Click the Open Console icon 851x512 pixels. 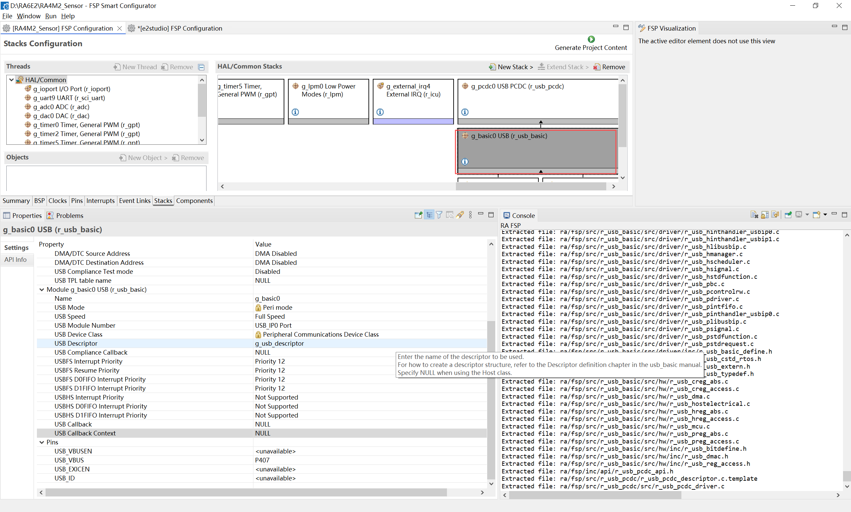pyautogui.click(x=816, y=215)
